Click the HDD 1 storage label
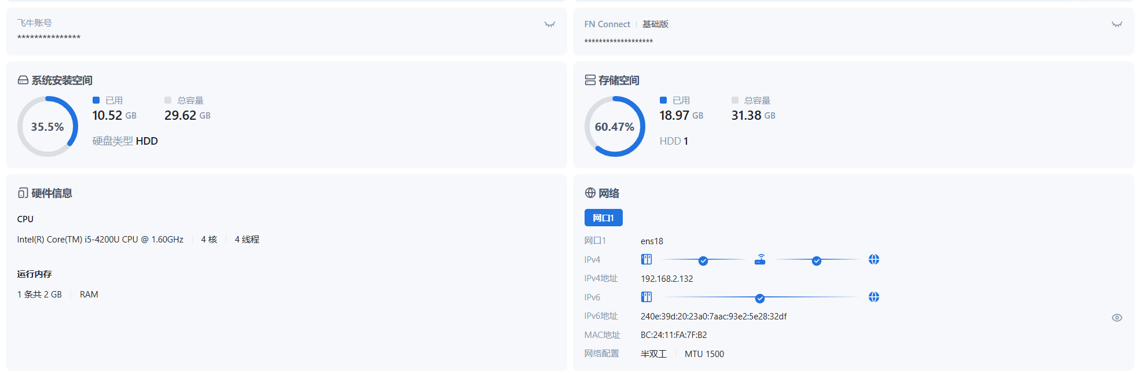Viewport: 1135px width, 375px height. tap(674, 141)
